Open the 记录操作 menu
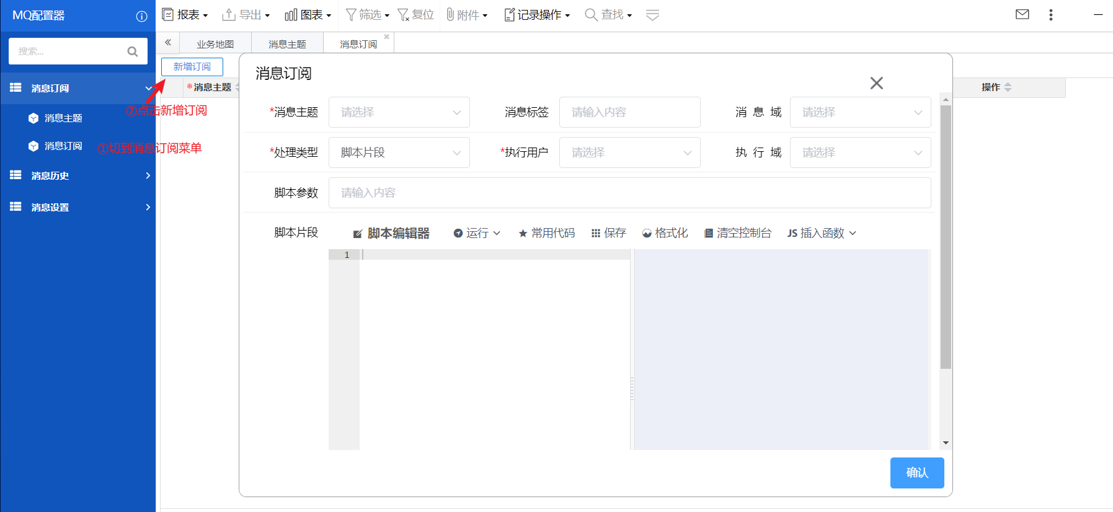Viewport: 1113px width, 512px height. pos(537,15)
